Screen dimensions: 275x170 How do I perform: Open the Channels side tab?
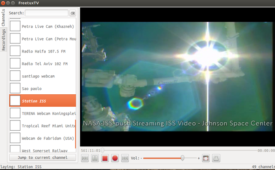coord(3,17)
